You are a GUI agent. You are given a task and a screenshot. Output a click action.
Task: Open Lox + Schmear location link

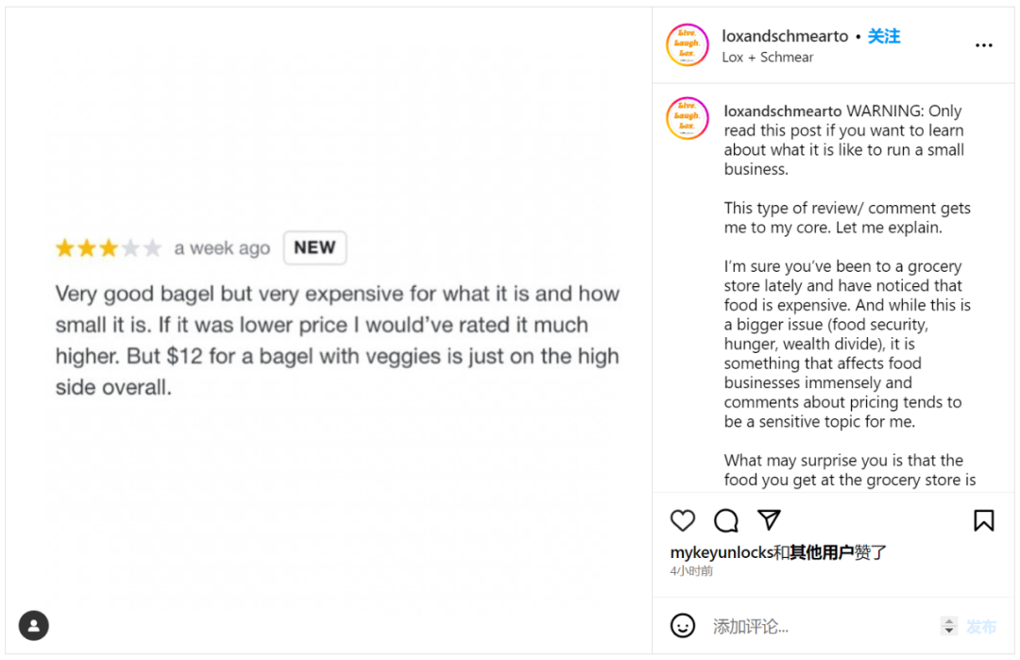[768, 58]
